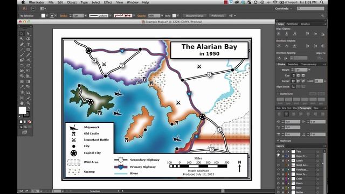Screen dimensions: 345x194
Task: Open the Effect menu
Action: pos(108,2)
